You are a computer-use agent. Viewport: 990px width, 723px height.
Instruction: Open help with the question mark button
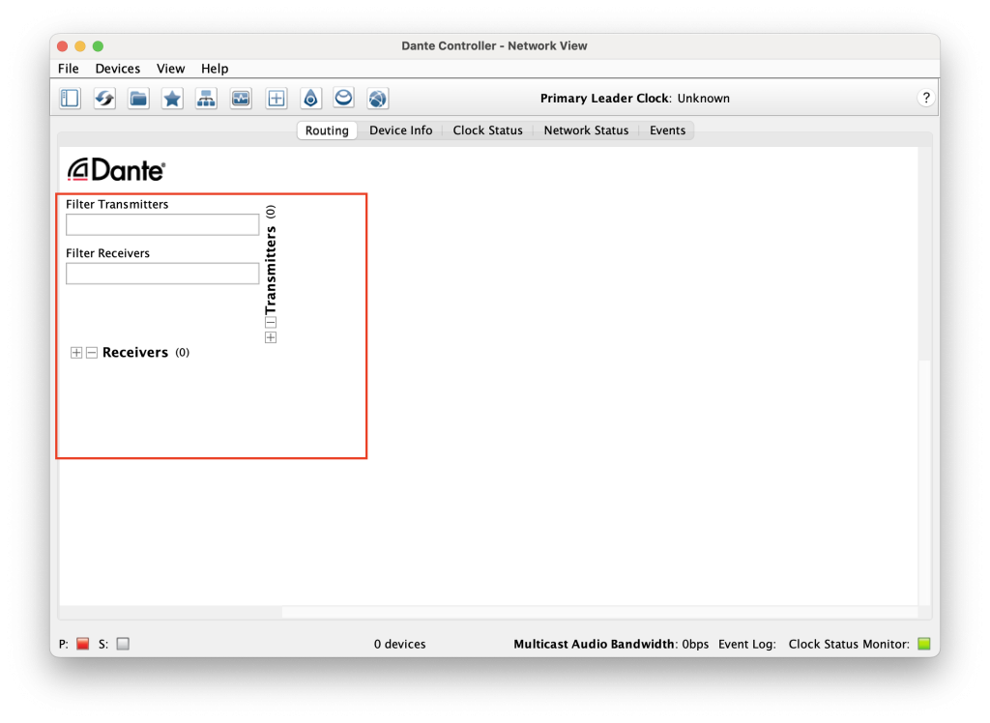(x=925, y=98)
